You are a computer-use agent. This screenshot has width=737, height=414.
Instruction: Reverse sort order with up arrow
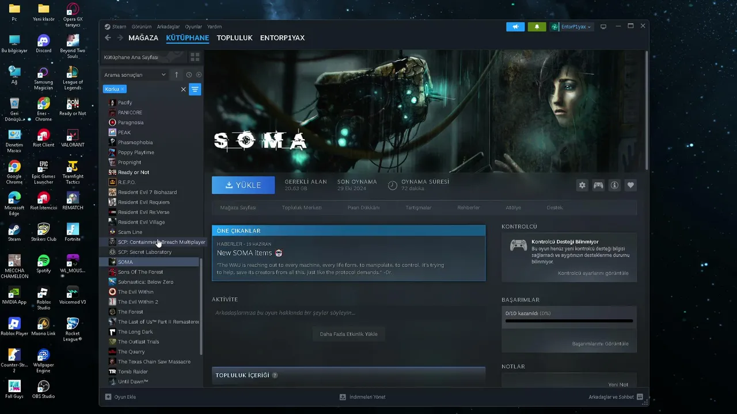coord(177,75)
